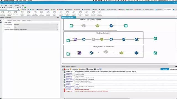Select the Salesforce Output tool
177x99 pixels.
[87, 13]
